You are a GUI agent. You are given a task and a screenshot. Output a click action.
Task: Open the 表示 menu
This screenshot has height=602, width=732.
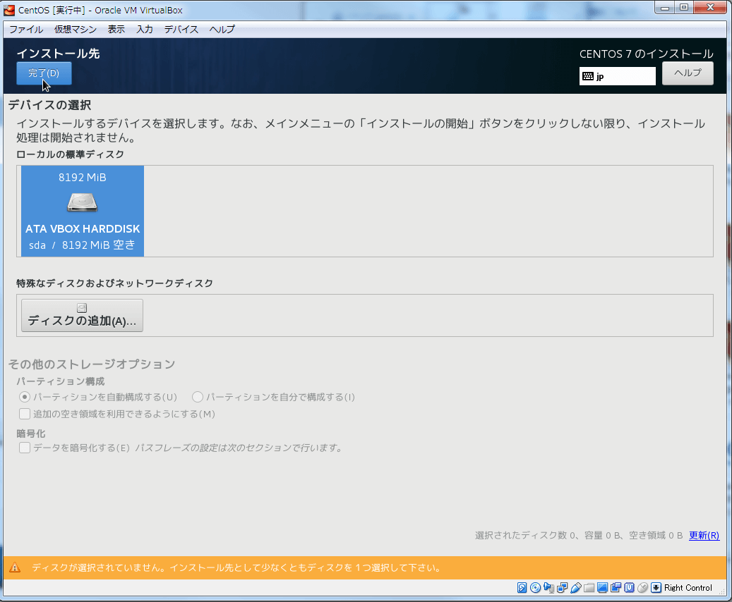click(116, 29)
